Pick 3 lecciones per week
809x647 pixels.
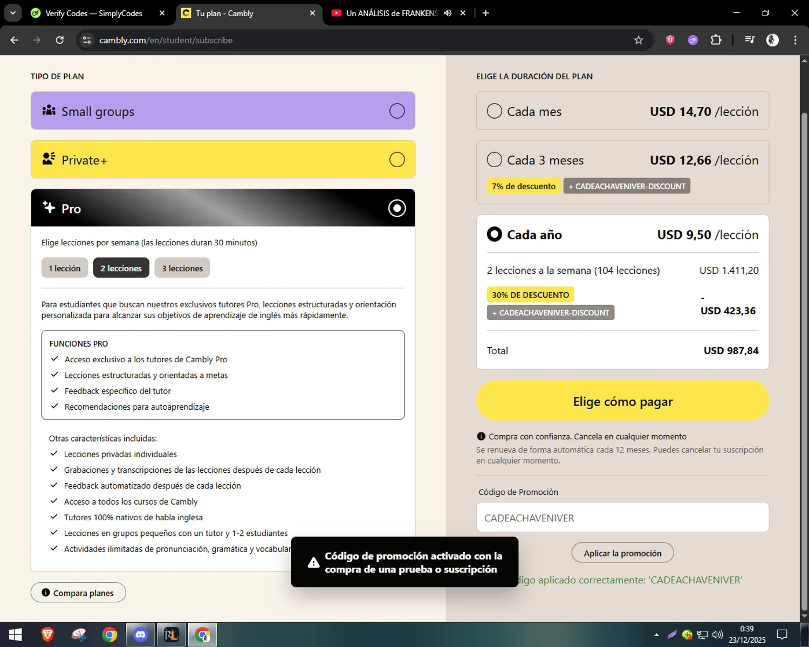(182, 268)
